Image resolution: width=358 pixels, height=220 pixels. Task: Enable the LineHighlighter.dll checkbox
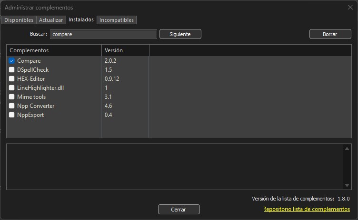[11, 88]
